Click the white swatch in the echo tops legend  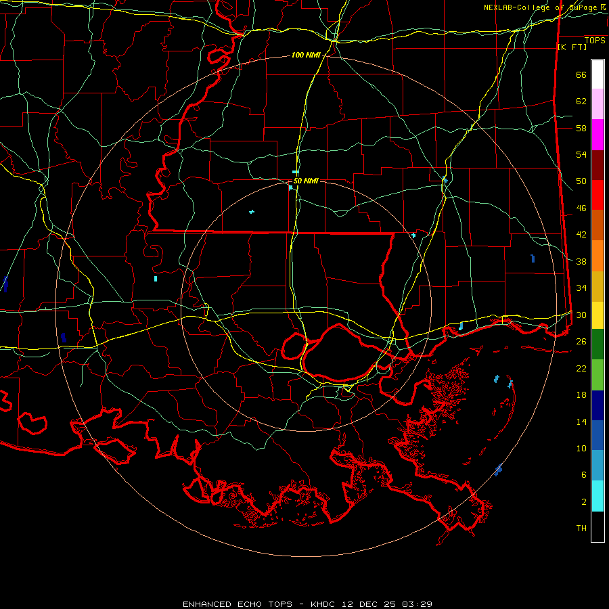pyautogui.click(x=597, y=74)
